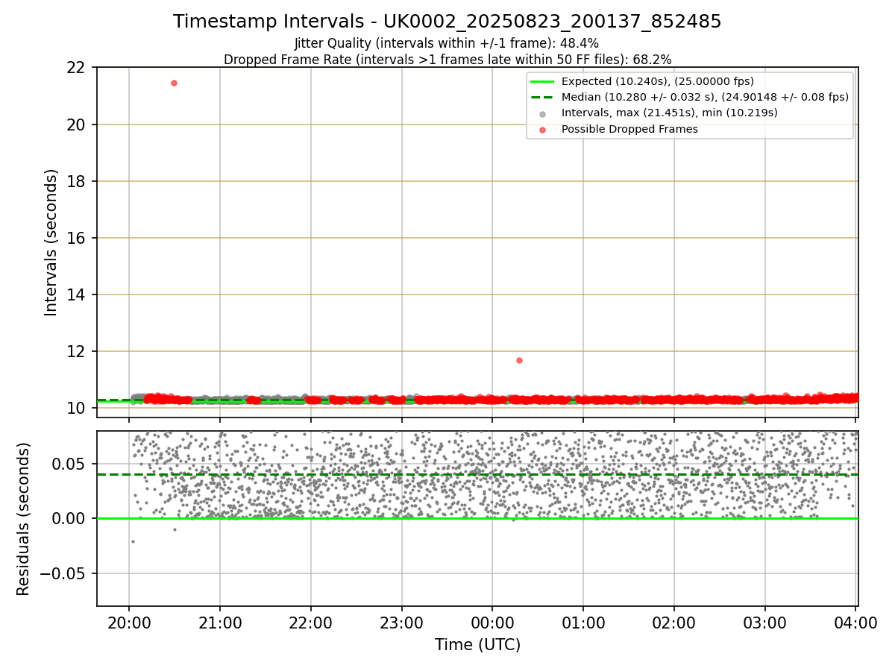Click the isolated residual point near −0.01 after 20:30
The height and width of the screenshot is (671, 895).
[x=175, y=529]
